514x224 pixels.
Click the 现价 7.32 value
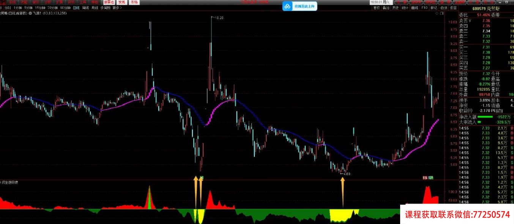pos(486,74)
